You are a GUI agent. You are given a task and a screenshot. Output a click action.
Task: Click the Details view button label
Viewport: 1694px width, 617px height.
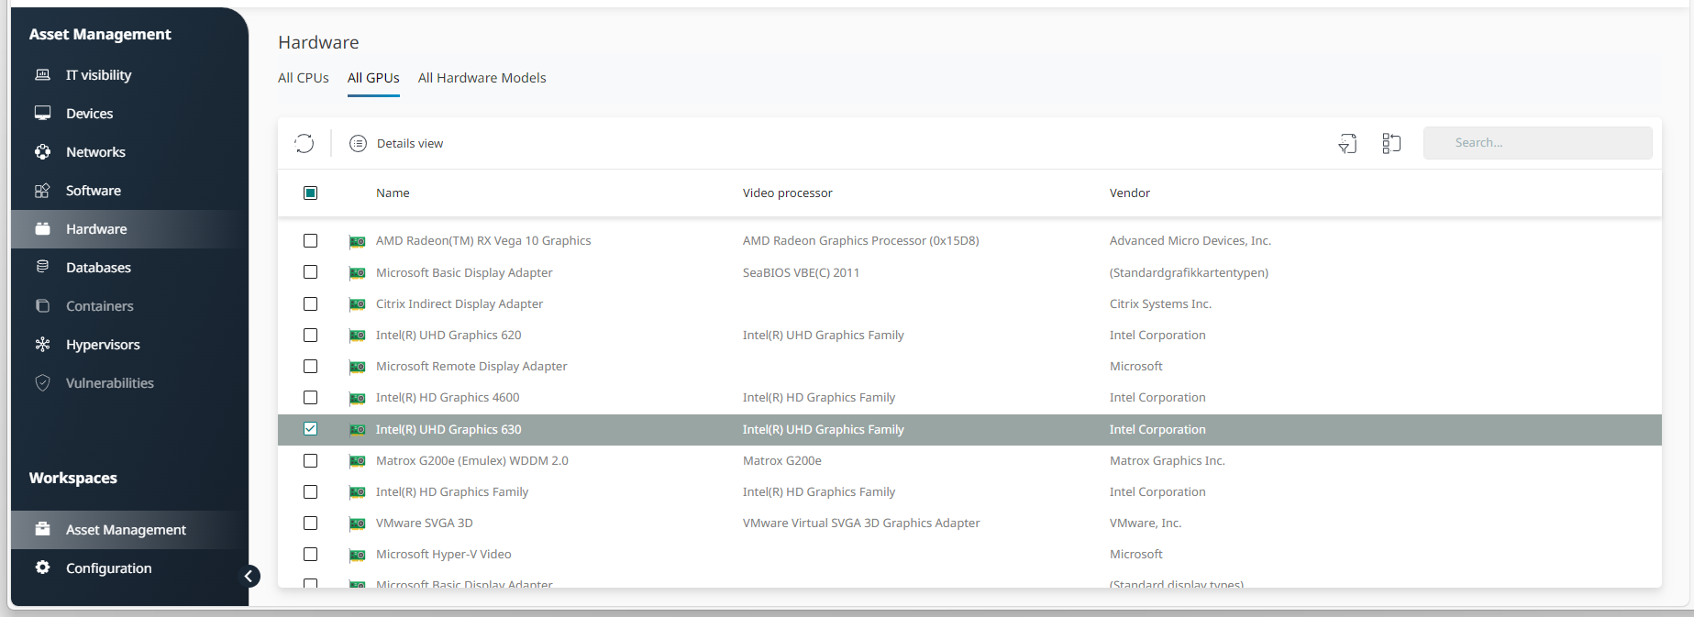pyautogui.click(x=409, y=143)
